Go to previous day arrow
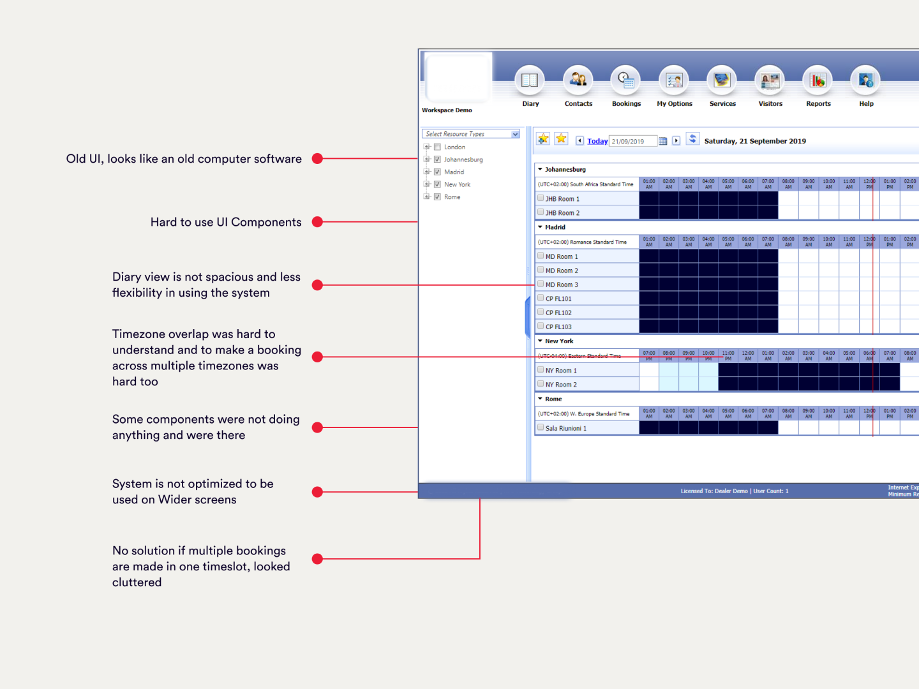Image resolution: width=919 pixels, height=689 pixels. (x=579, y=140)
